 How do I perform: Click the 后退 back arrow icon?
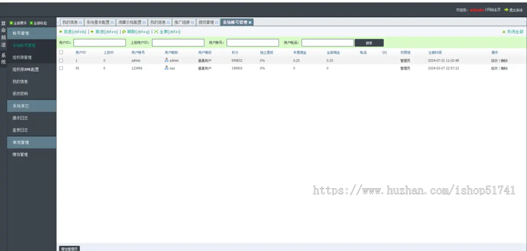(61, 32)
